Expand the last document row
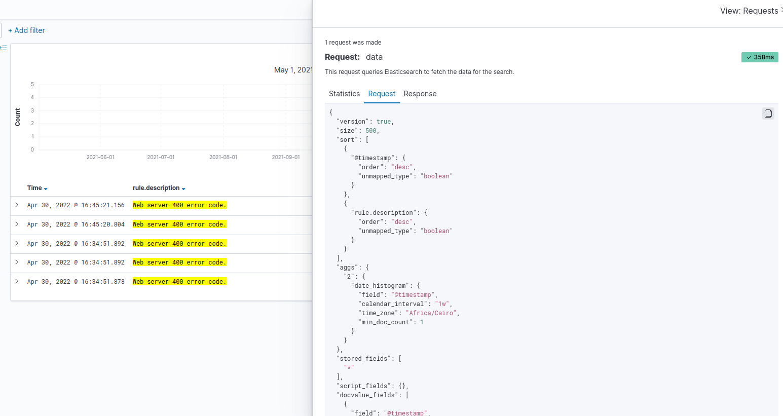The width and height of the screenshot is (783, 416). (16, 281)
